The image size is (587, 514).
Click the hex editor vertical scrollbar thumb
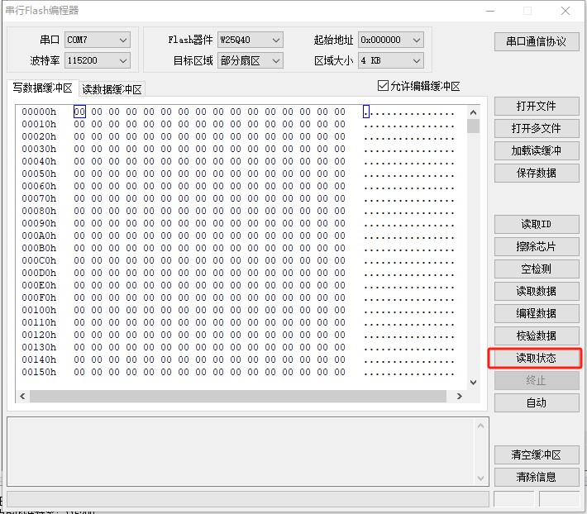click(473, 126)
